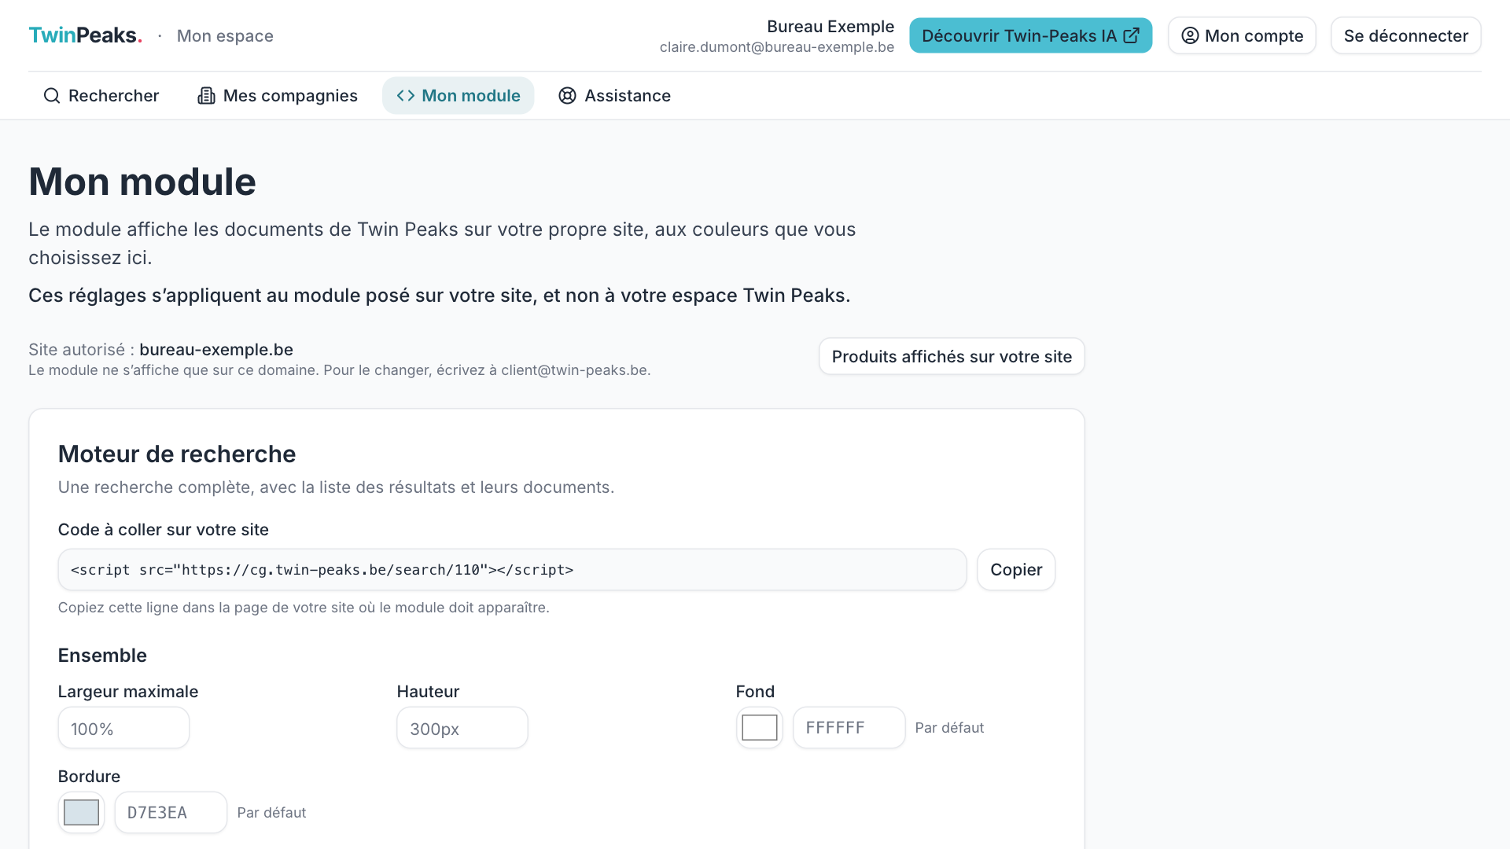Click the magnifier icon beside Rechercher
The image size is (1510, 849).
pos(52,96)
